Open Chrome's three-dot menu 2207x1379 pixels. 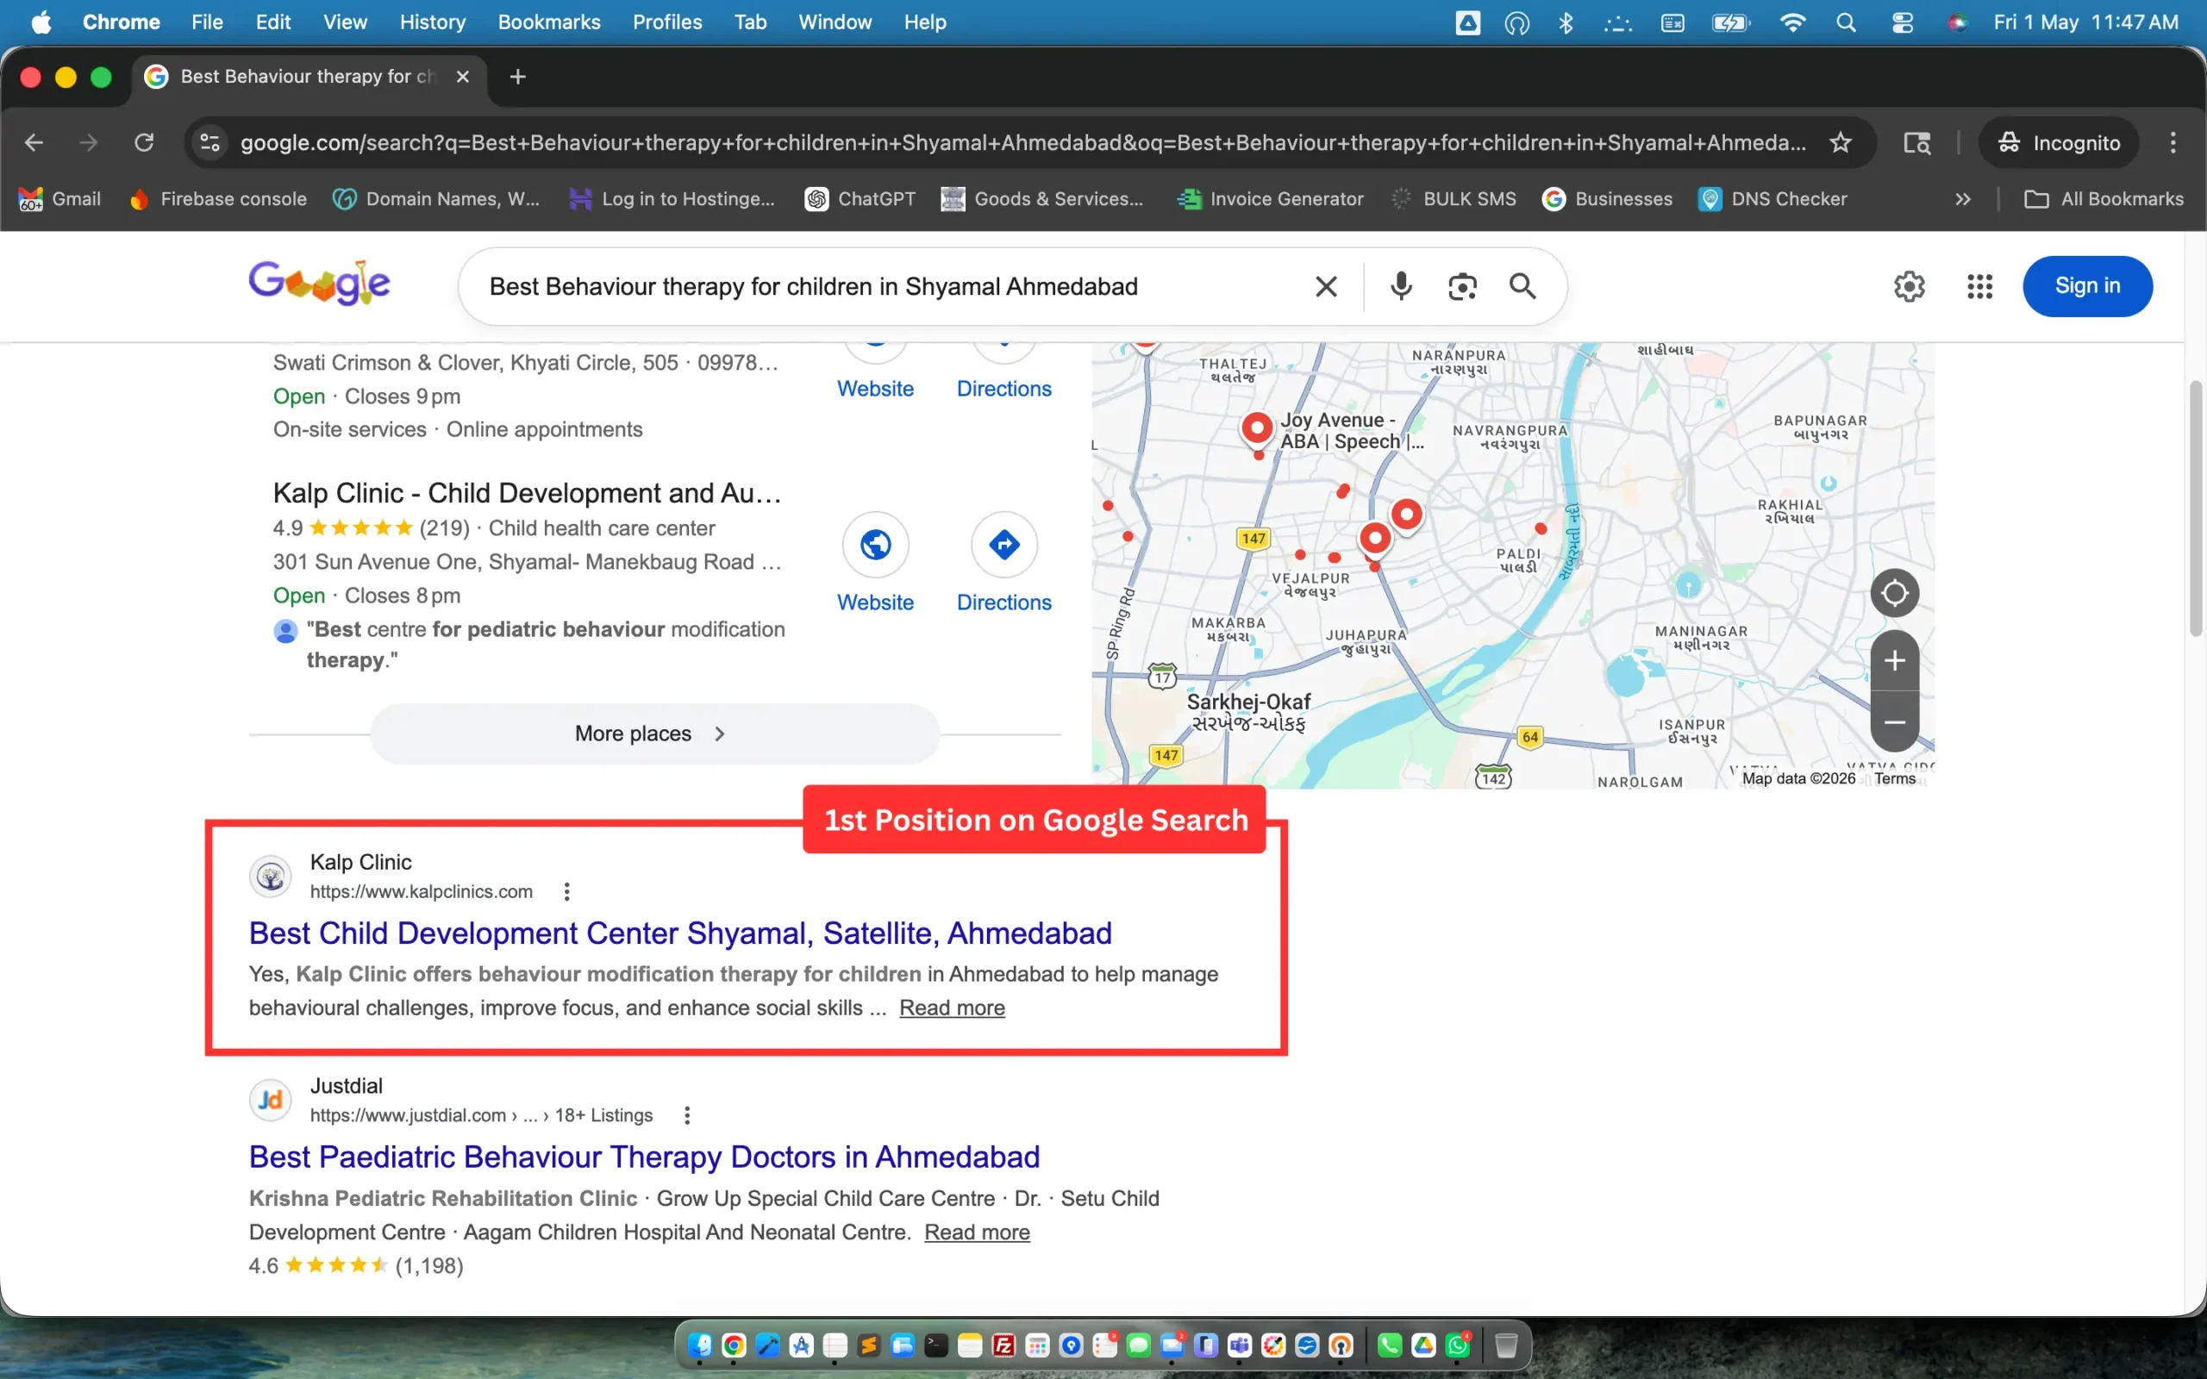pyautogui.click(x=2173, y=142)
